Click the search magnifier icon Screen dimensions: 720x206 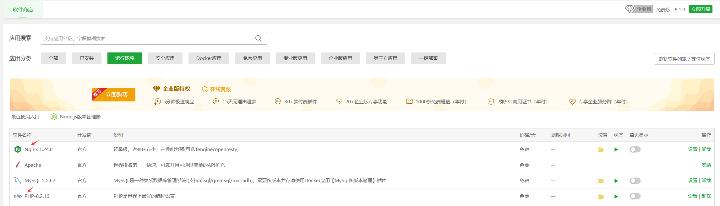tap(258, 38)
